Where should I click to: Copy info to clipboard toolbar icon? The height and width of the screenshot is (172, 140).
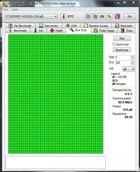pyautogui.click(x=88, y=16)
